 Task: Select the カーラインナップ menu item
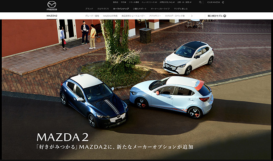tap(121, 9)
